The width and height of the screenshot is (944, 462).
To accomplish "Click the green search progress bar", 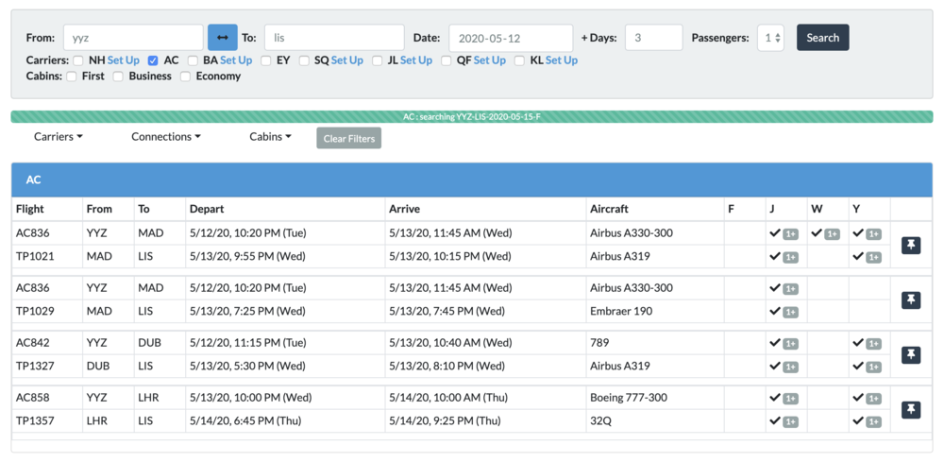I will [472, 117].
